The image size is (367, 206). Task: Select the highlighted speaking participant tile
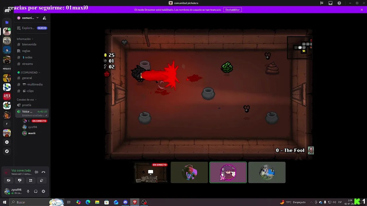pos(228,172)
